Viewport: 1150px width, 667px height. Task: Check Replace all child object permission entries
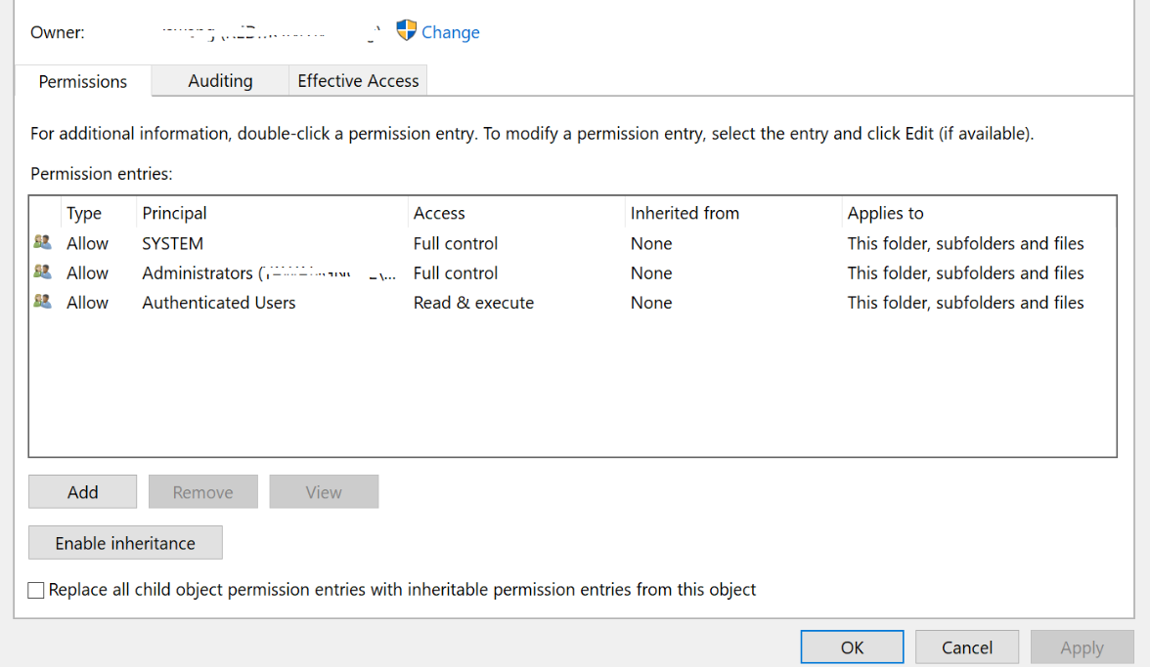pyautogui.click(x=35, y=590)
